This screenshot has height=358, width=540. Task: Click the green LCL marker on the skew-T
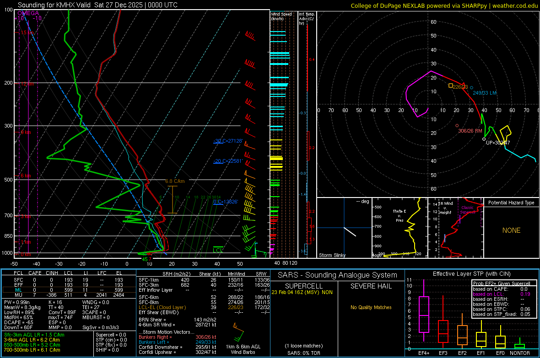[218, 250]
